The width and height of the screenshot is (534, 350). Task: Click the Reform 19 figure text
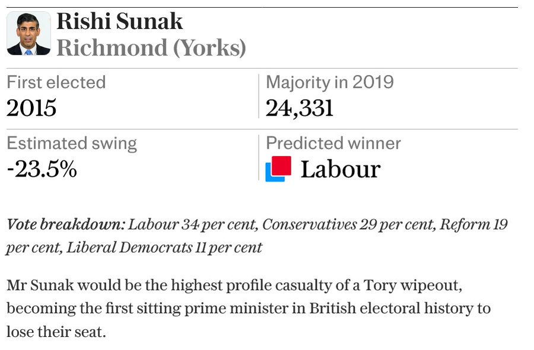click(x=473, y=224)
